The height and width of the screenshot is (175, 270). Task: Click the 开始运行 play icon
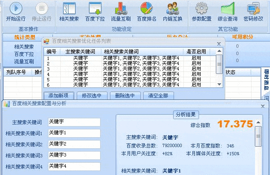[x=16, y=8]
